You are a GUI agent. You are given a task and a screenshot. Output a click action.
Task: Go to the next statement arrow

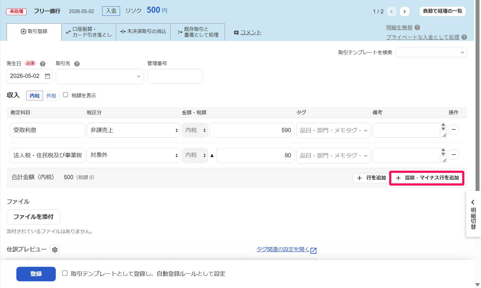[405, 12]
